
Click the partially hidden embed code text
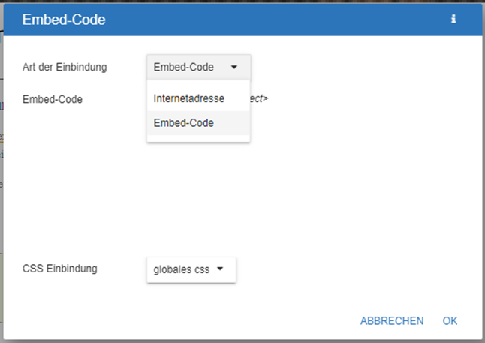tap(261, 98)
